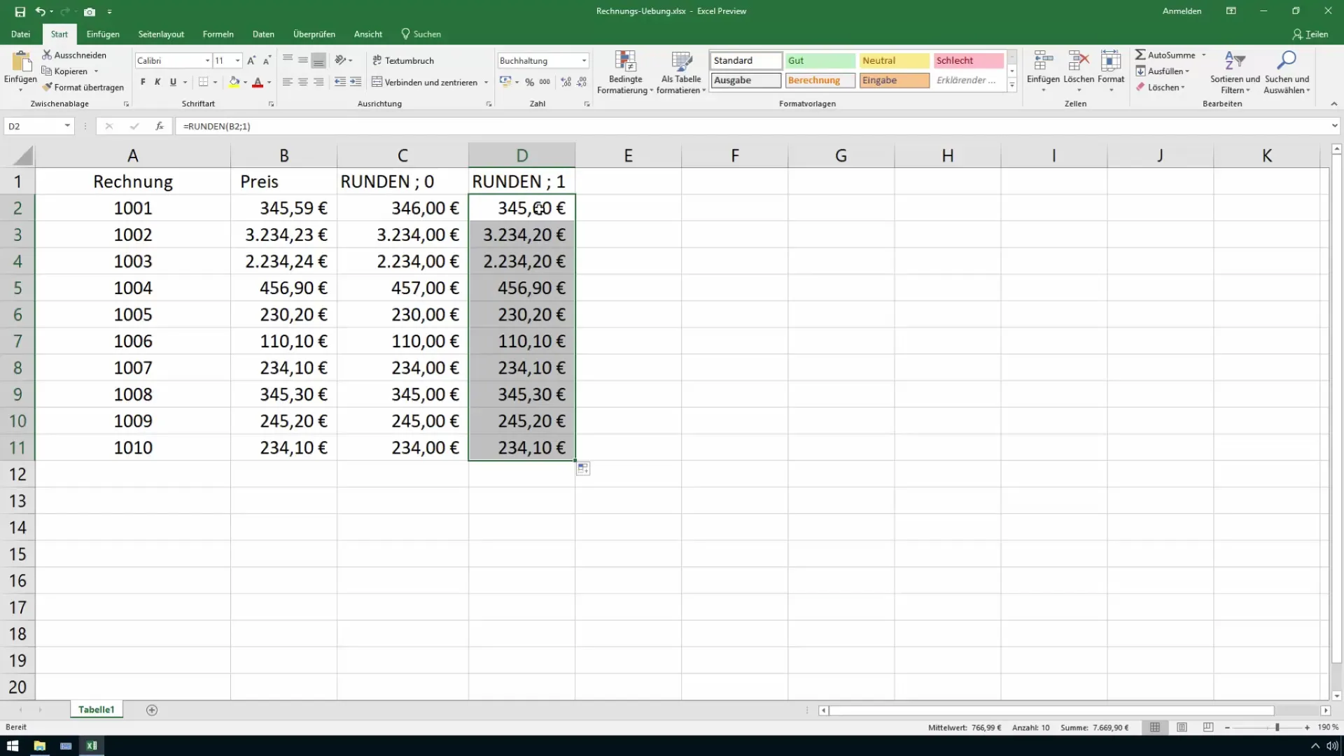The height and width of the screenshot is (756, 1344).
Task: Toggle italic formatting with K icon
Action: [x=157, y=82]
